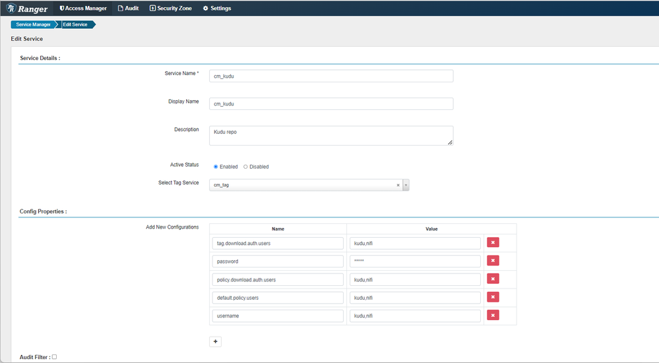The image size is (659, 363).
Task: Click the Service Name input field
Action: 331,76
